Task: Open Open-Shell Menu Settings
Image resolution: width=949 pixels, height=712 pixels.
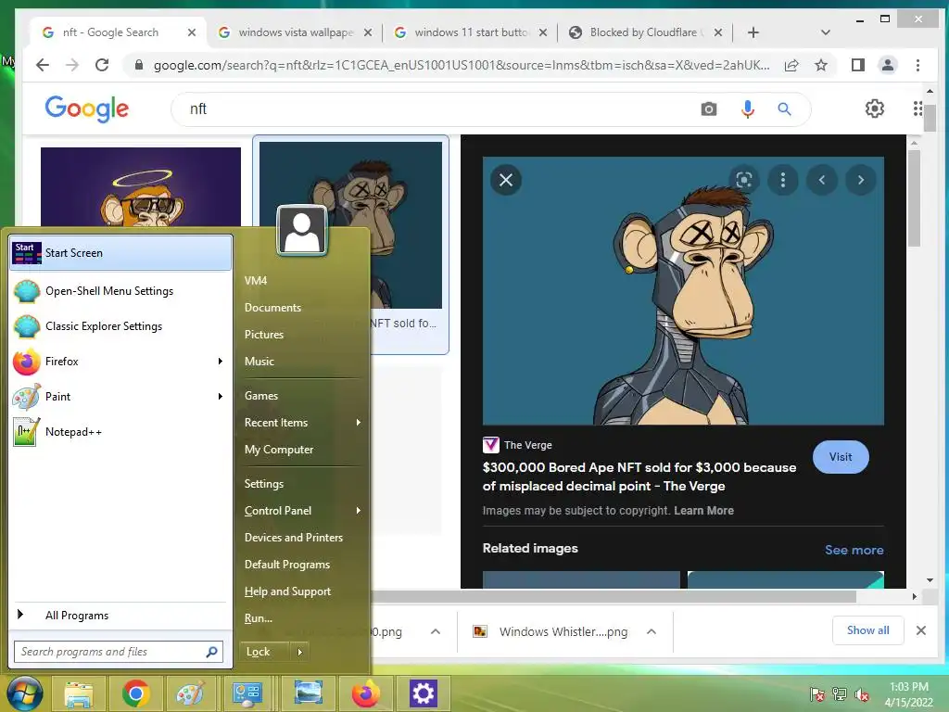Action: (x=121, y=291)
